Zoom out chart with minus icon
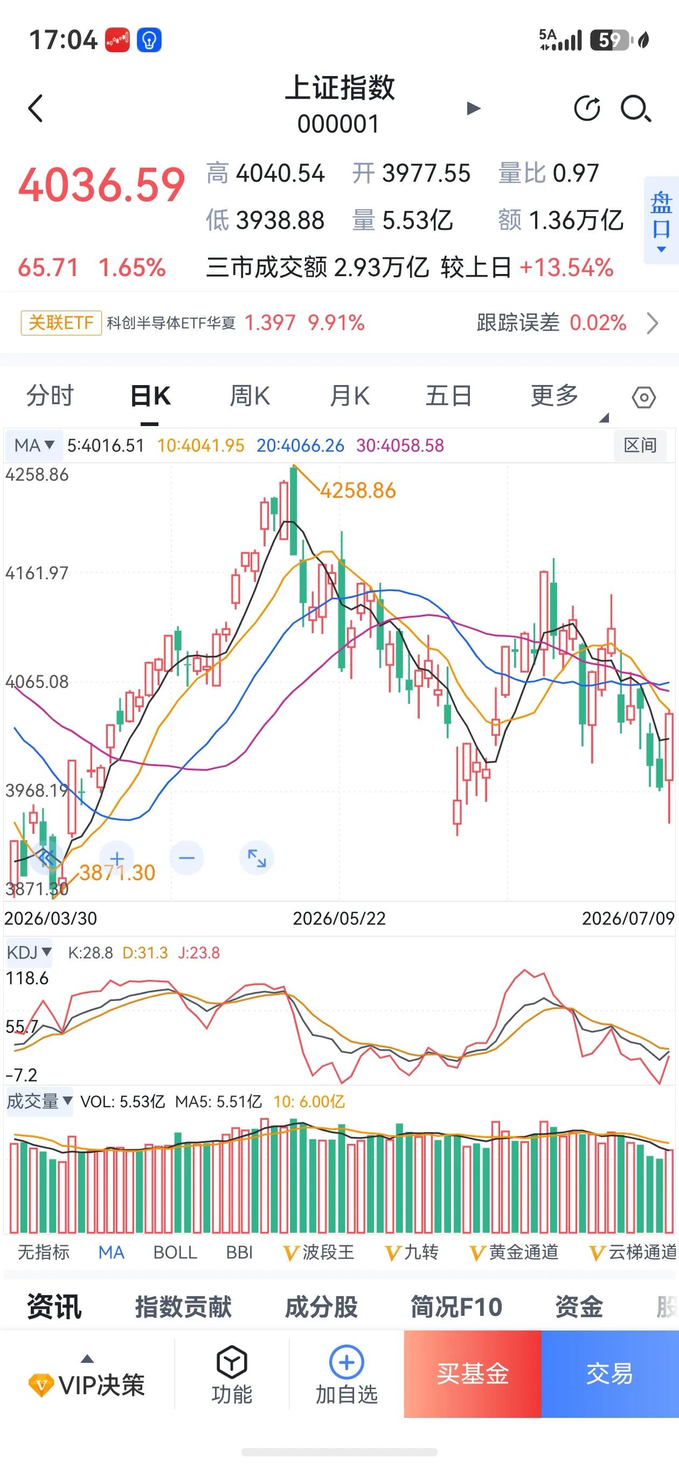This screenshot has height=1467, width=679. 186,858
